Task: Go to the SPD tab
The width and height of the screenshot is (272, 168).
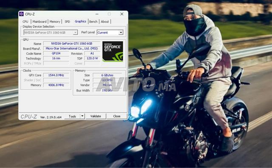Action: pyautogui.click(x=67, y=22)
